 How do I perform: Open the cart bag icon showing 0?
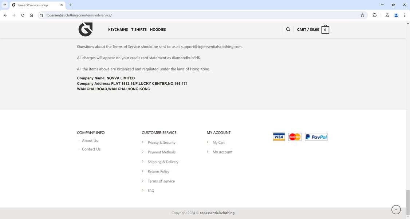(x=325, y=29)
